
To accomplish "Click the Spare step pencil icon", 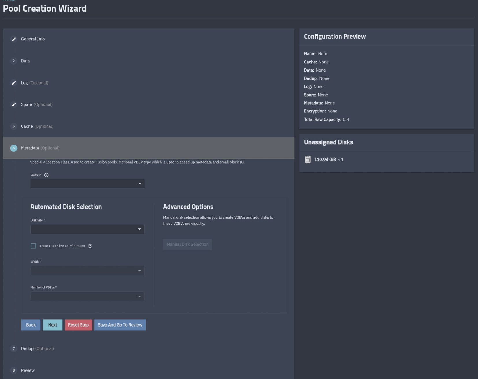I will pos(14,104).
